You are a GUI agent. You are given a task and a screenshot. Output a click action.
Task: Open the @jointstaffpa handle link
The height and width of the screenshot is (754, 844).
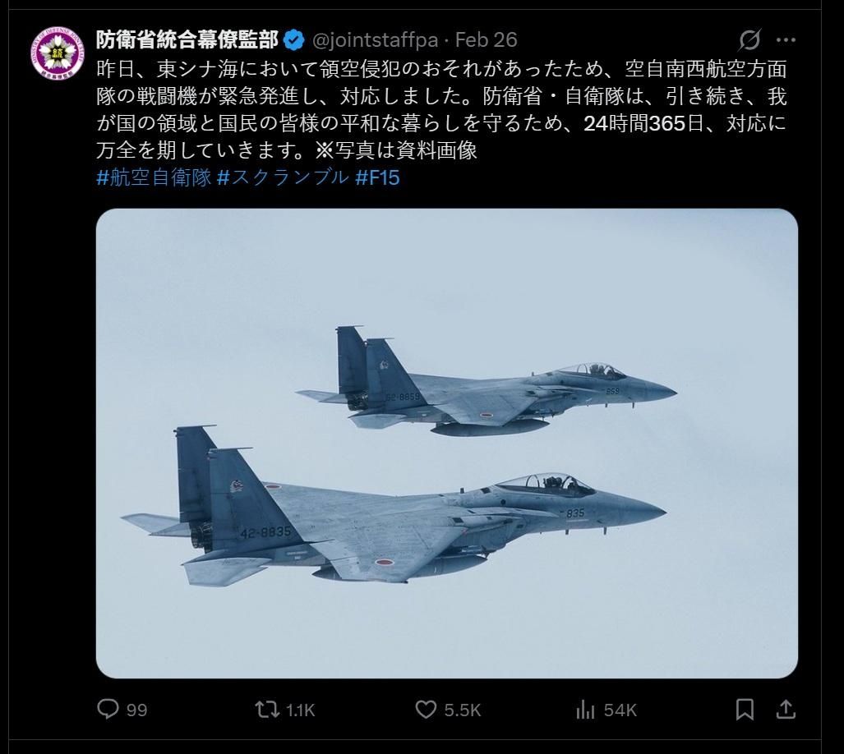click(376, 39)
